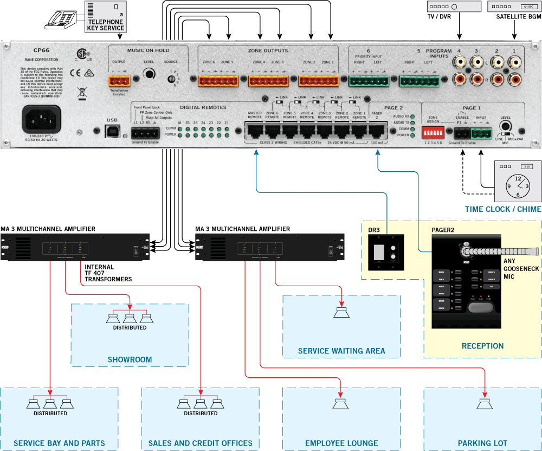Viewport: 542px width, 451px height.
Task: Click the Pager 2 RJ45 port
Action: (377, 131)
